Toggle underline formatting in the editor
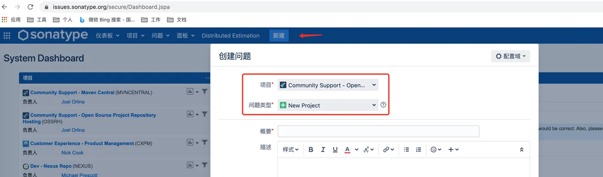The image size is (603, 177). coord(335,149)
